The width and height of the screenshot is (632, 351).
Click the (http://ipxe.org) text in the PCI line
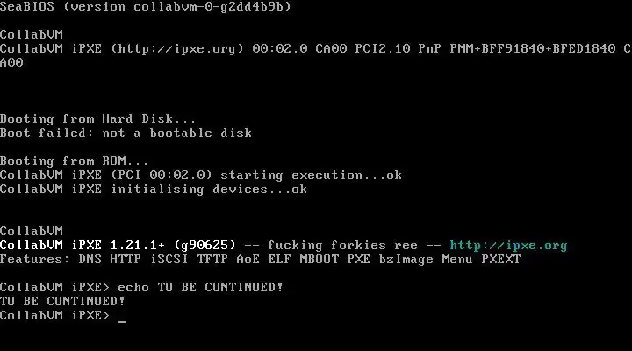point(177,49)
